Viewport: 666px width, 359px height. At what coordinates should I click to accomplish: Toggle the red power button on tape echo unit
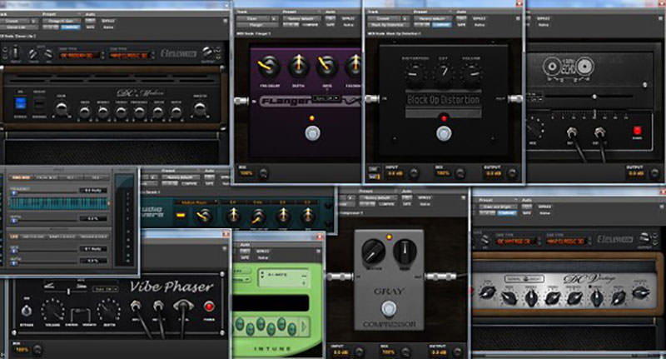coord(637,130)
